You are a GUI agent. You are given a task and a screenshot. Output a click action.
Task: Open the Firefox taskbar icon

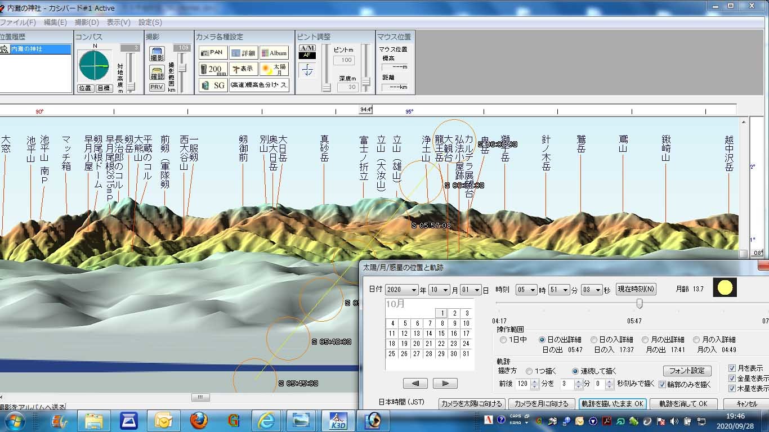[198, 421]
